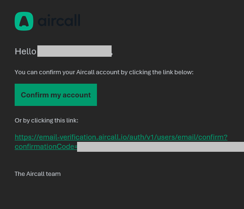The width and height of the screenshot is (244, 209).
Task: Click "confirm?" ending the URL's first line
Action: click(x=213, y=137)
